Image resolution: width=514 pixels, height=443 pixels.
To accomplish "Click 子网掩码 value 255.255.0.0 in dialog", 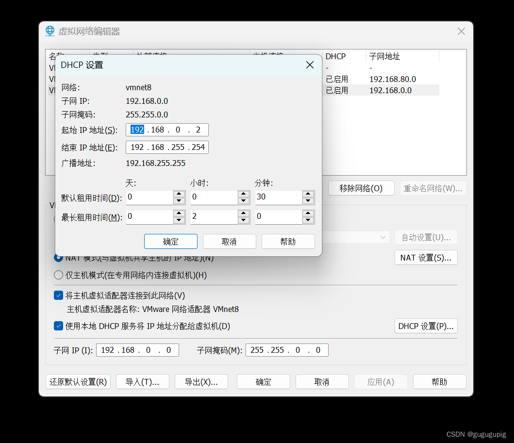I will point(147,115).
